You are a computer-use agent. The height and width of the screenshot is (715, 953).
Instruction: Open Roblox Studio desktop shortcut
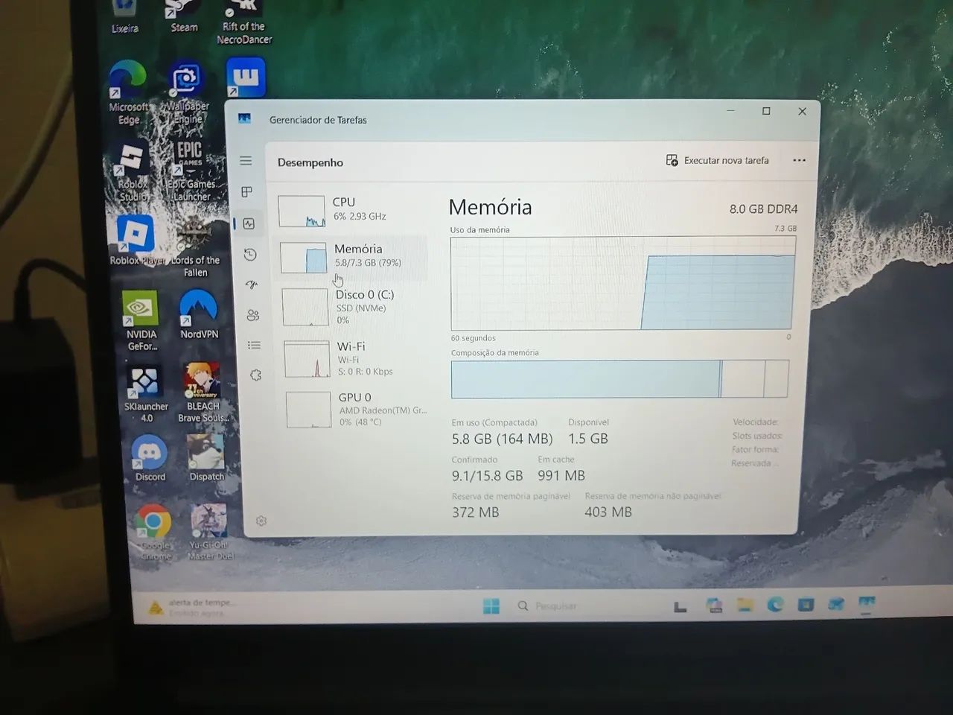(133, 172)
